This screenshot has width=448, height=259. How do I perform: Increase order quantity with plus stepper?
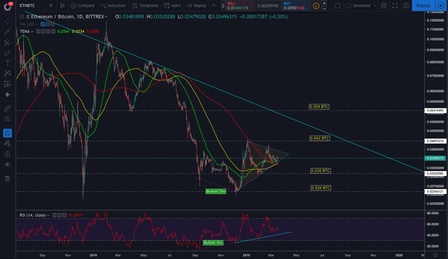[x=324, y=3]
